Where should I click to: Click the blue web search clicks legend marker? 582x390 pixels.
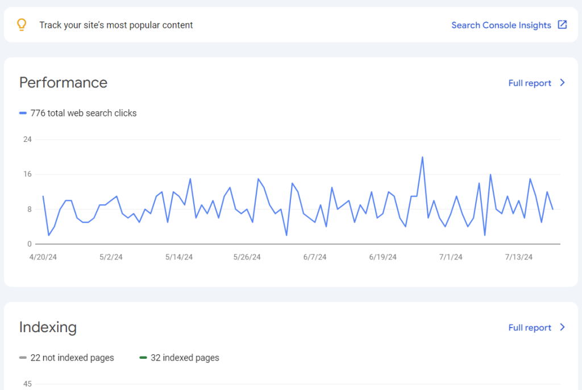[x=23, y=113]
